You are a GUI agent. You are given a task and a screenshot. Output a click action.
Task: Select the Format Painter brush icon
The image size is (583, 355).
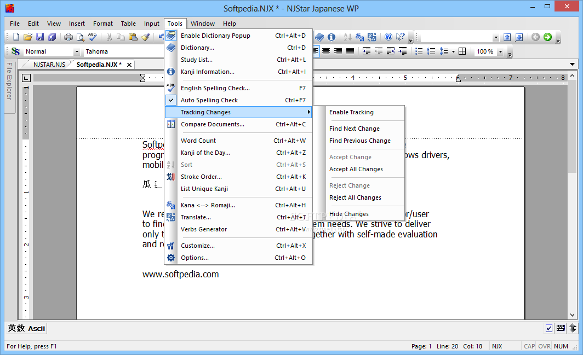[x=145, y=37]
